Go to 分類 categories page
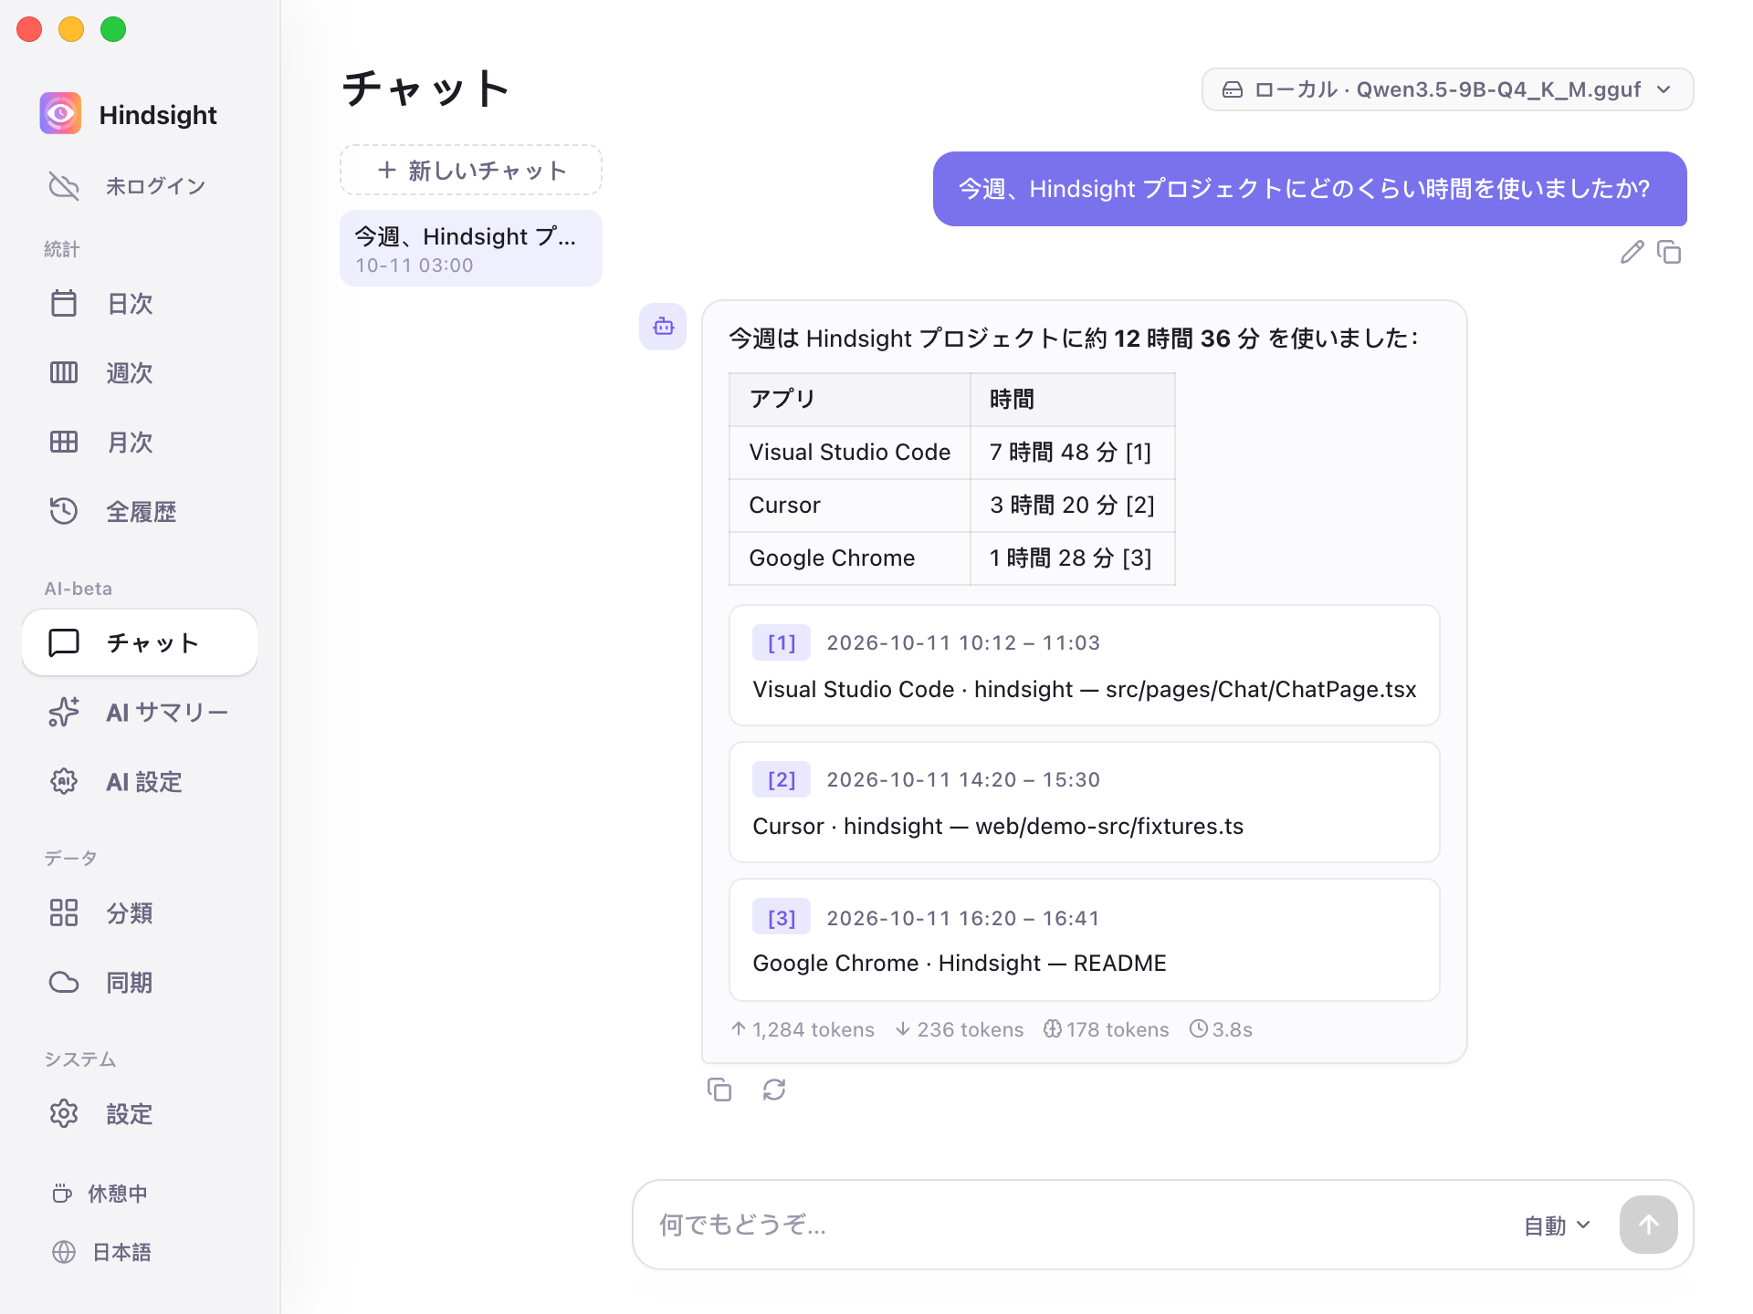The image size is (1753, 1314). pyautogui.click(x=139, y=912)
